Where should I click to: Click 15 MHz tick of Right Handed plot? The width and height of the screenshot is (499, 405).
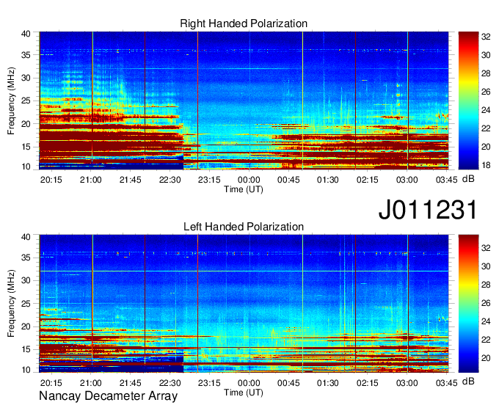tap(26, 147)
